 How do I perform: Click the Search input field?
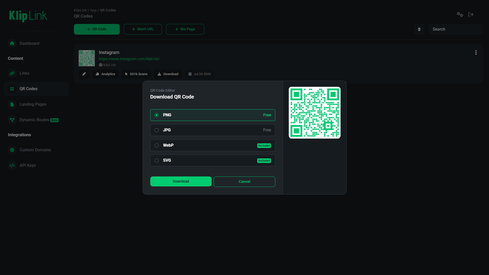(456, 29)
